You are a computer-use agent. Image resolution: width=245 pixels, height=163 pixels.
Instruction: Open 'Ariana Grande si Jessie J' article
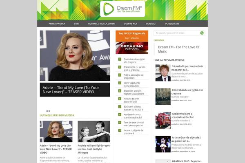pyautogui.click(x=186, y=139)
